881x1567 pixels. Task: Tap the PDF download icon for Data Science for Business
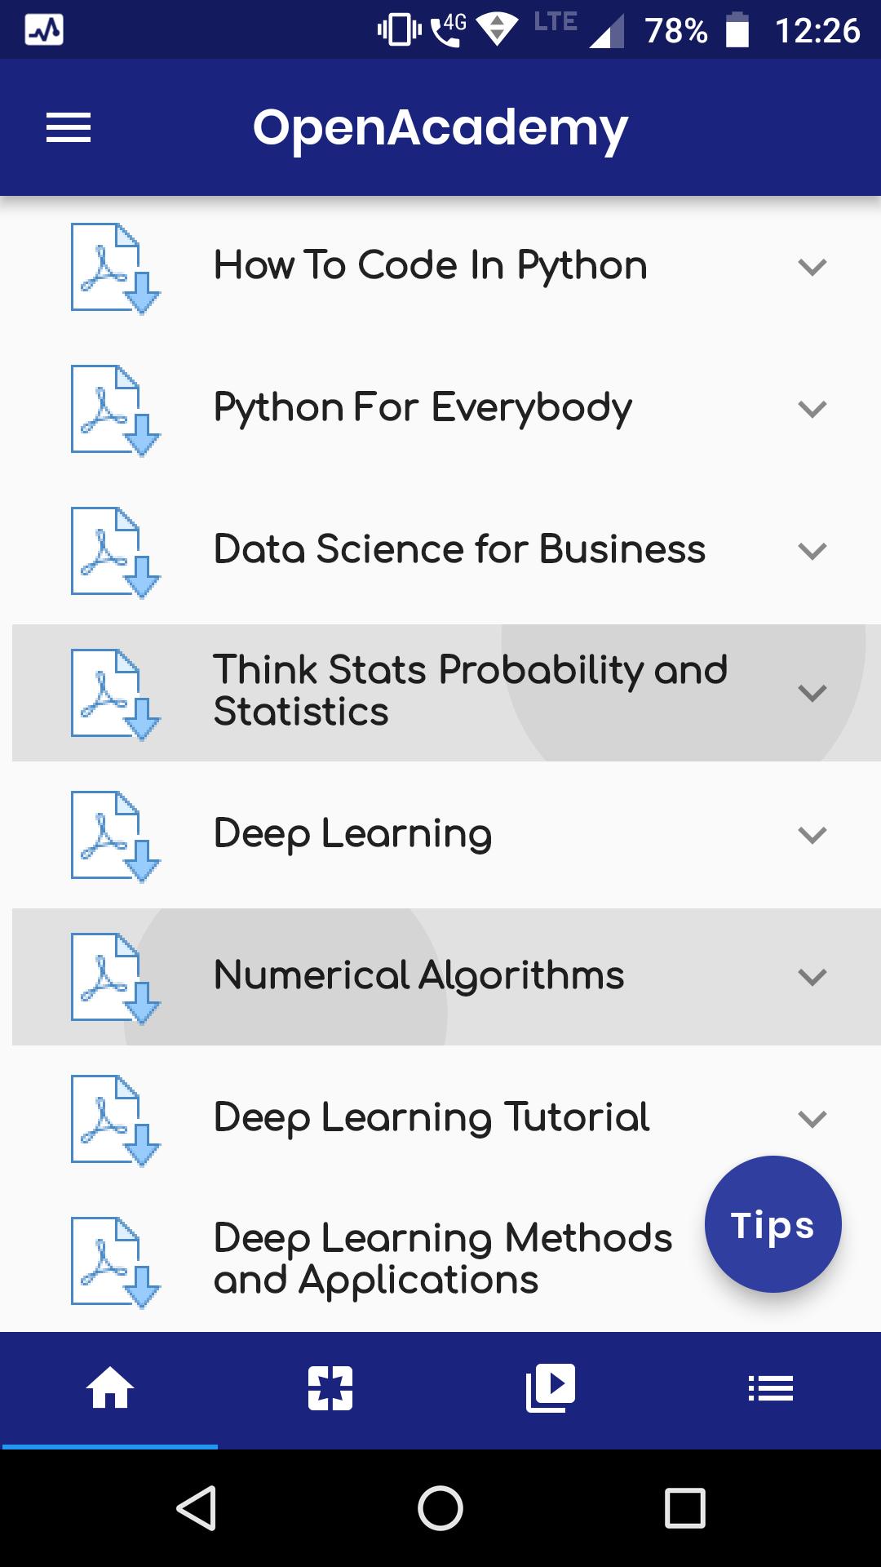click(116, 553)
